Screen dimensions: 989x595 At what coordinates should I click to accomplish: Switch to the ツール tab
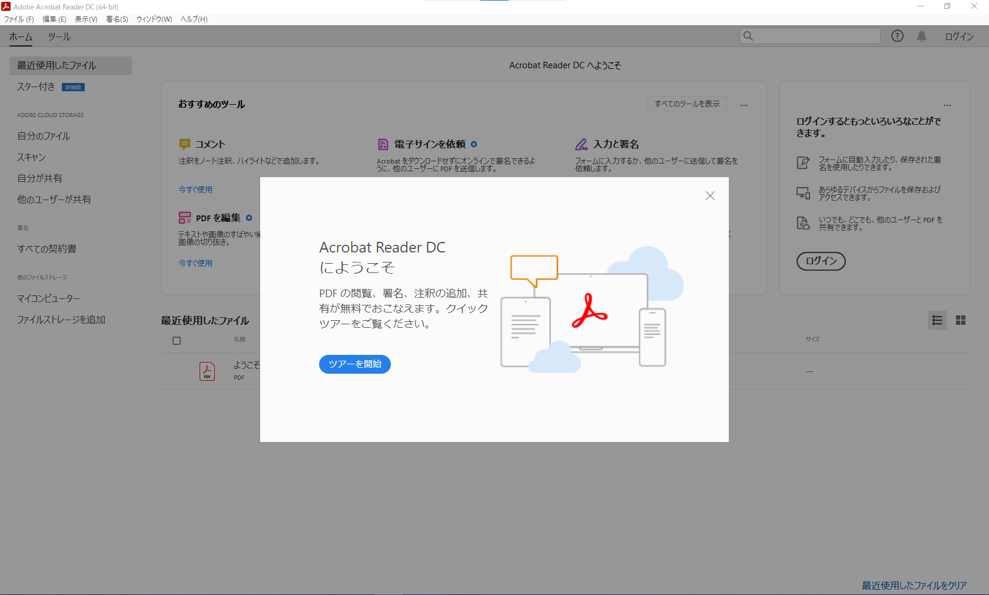(59, 36)
